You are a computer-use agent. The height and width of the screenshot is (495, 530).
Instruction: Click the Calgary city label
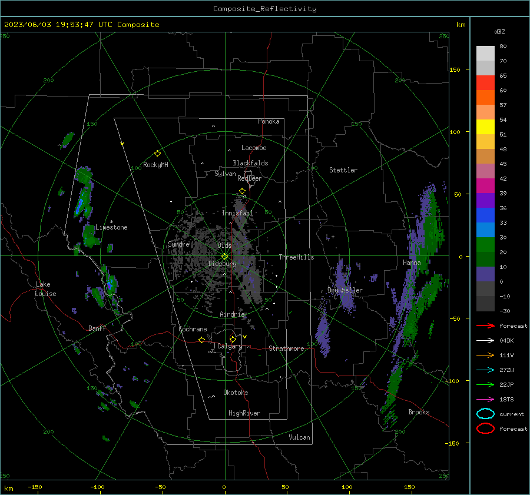point(230,346)
